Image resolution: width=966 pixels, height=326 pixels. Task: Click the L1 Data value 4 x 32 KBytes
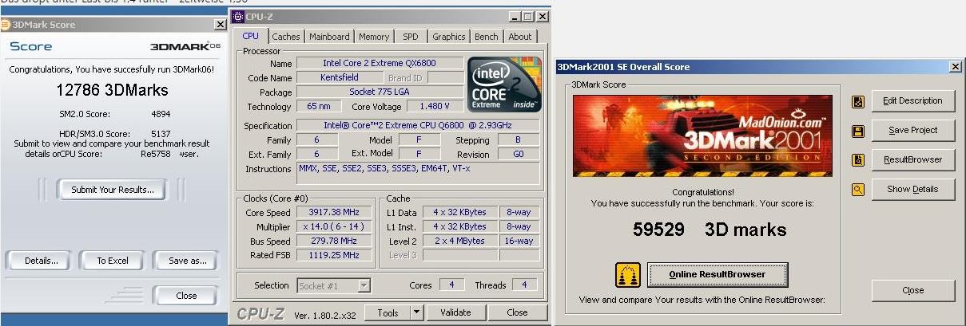pos(459,212)
